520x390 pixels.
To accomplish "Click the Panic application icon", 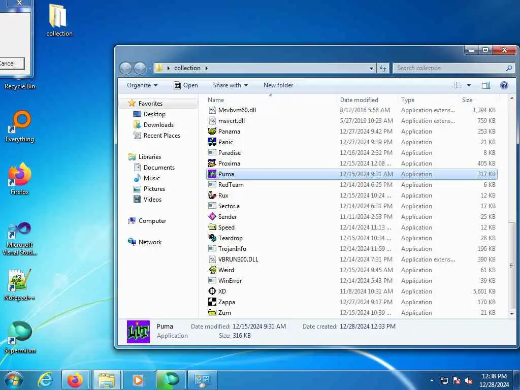I will coord(212,142).
